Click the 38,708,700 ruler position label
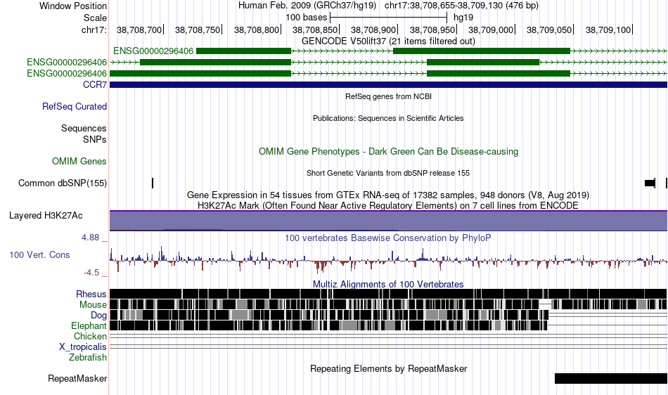 click(x=139, y=30)
